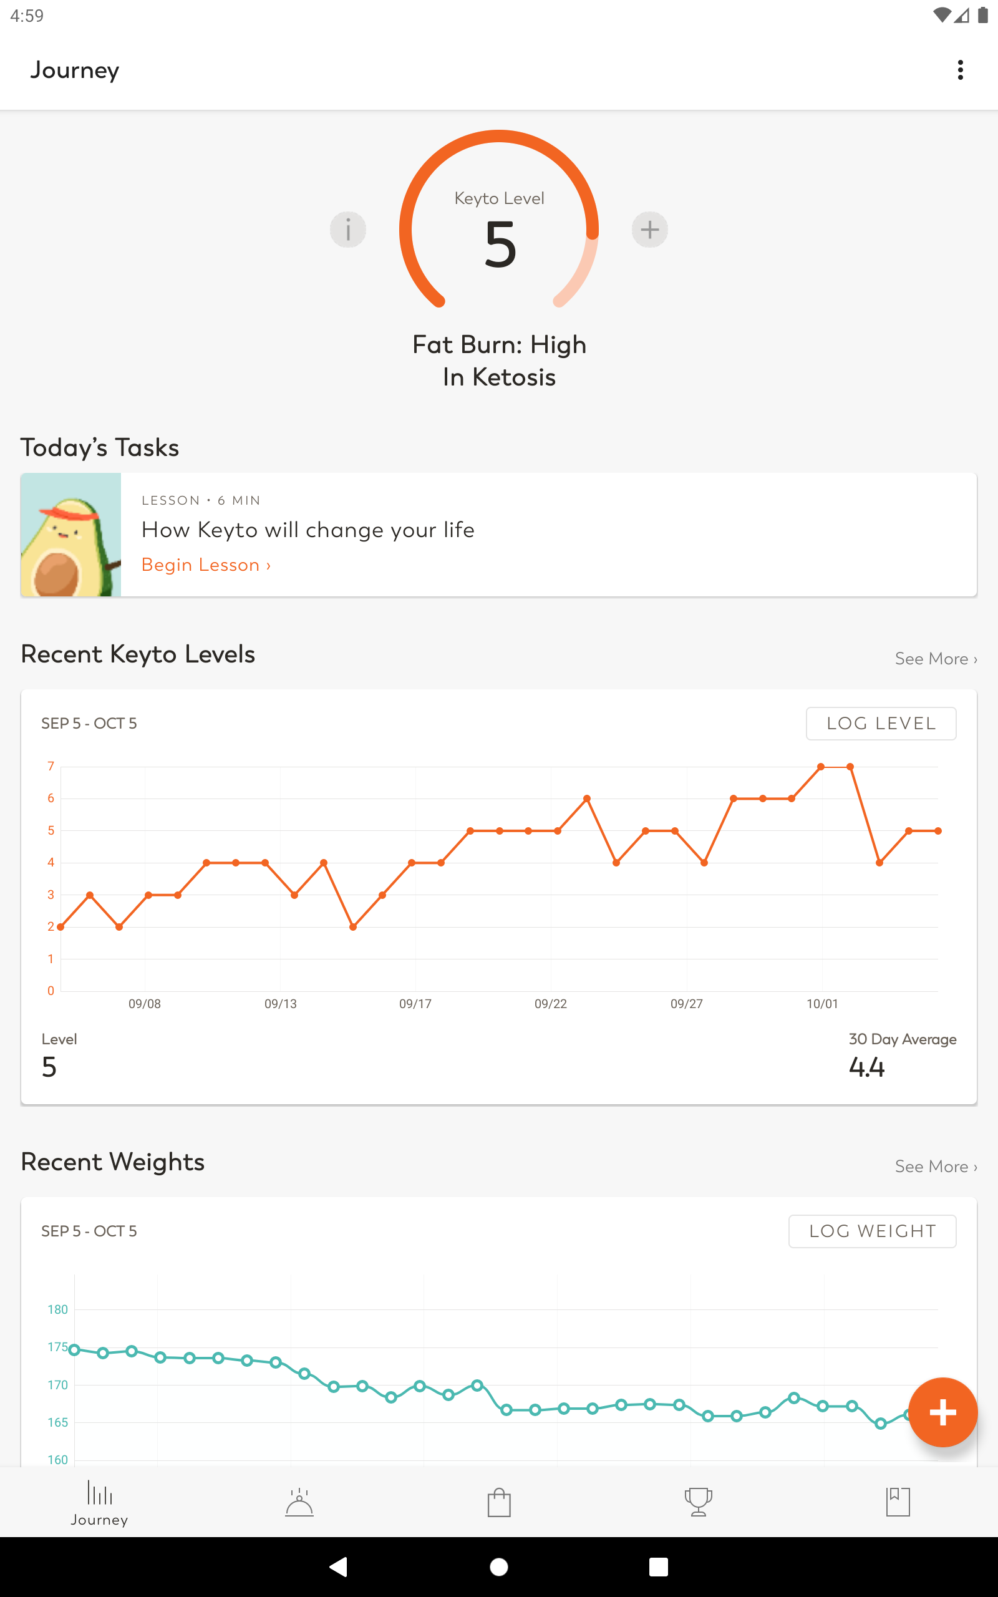Click the LOG LEVEL button
This screenshot has width=998, height=1597.
[881, 723]
